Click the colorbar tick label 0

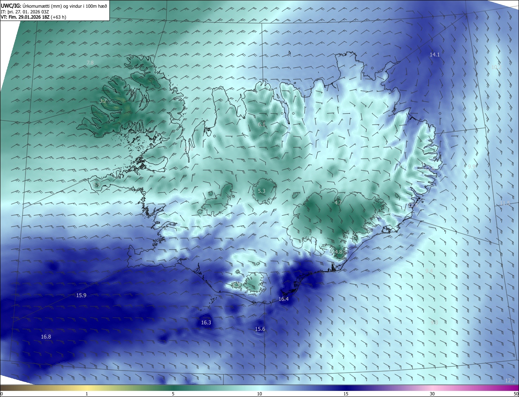[x=2, y=394]
